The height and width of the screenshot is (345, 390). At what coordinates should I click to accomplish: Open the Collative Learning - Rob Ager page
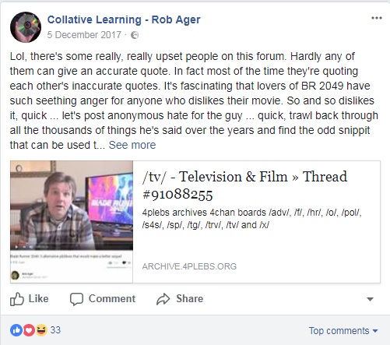pos(124,19)
